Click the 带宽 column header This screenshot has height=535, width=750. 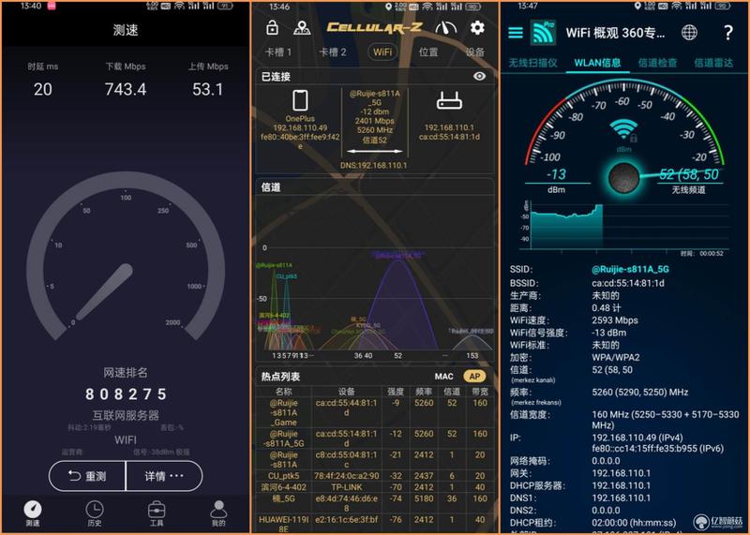tap(480, 392)
